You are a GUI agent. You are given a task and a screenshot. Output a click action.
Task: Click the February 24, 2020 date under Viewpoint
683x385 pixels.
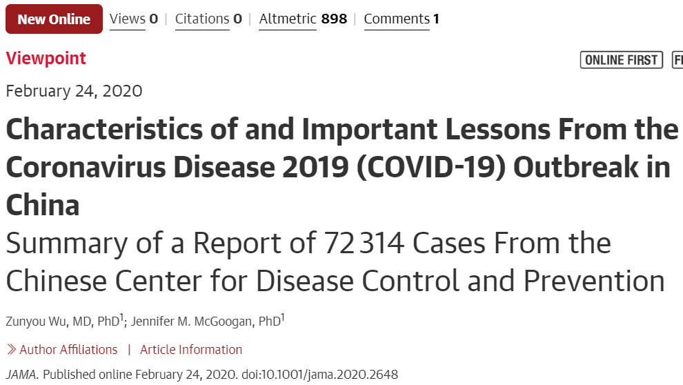tap(74, 91)
